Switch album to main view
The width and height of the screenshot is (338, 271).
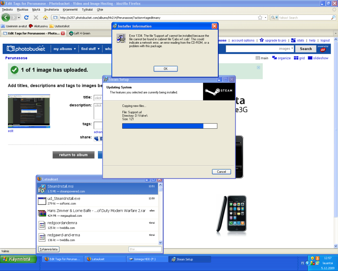262,58
